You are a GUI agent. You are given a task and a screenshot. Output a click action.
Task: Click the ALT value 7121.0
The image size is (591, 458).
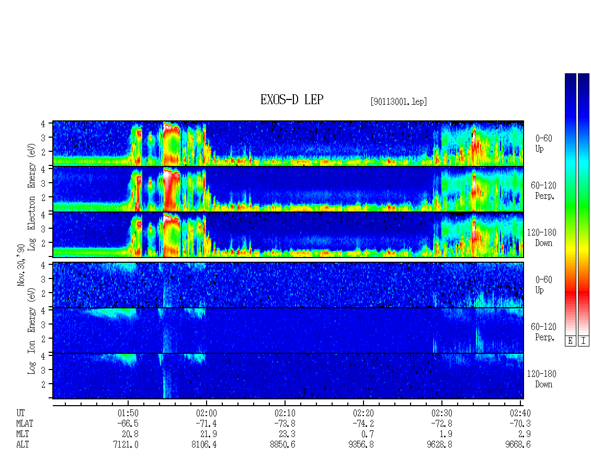126,445
